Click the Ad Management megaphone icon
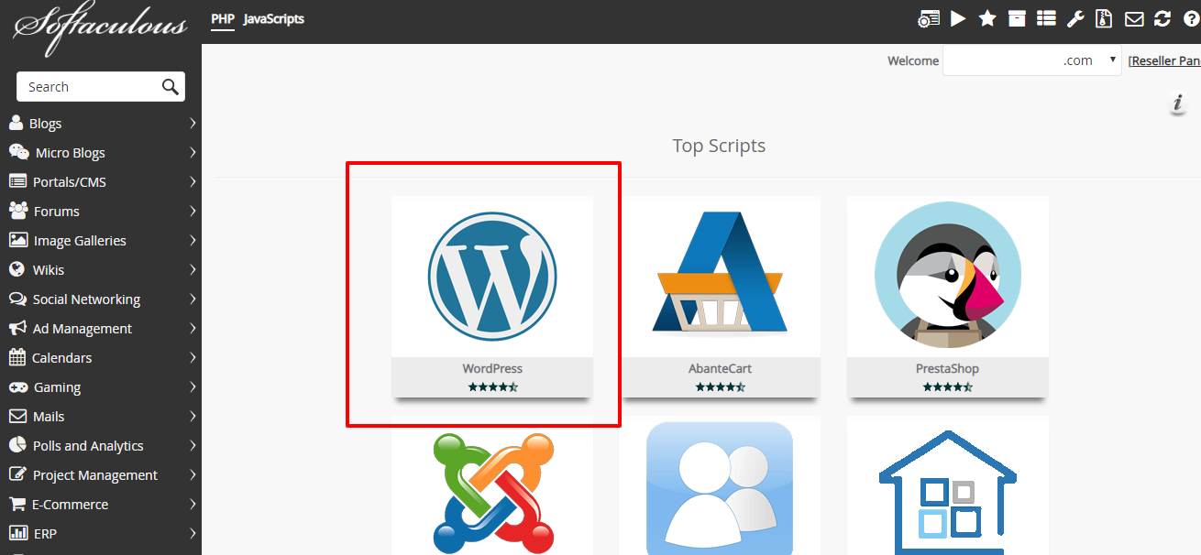 17,328
